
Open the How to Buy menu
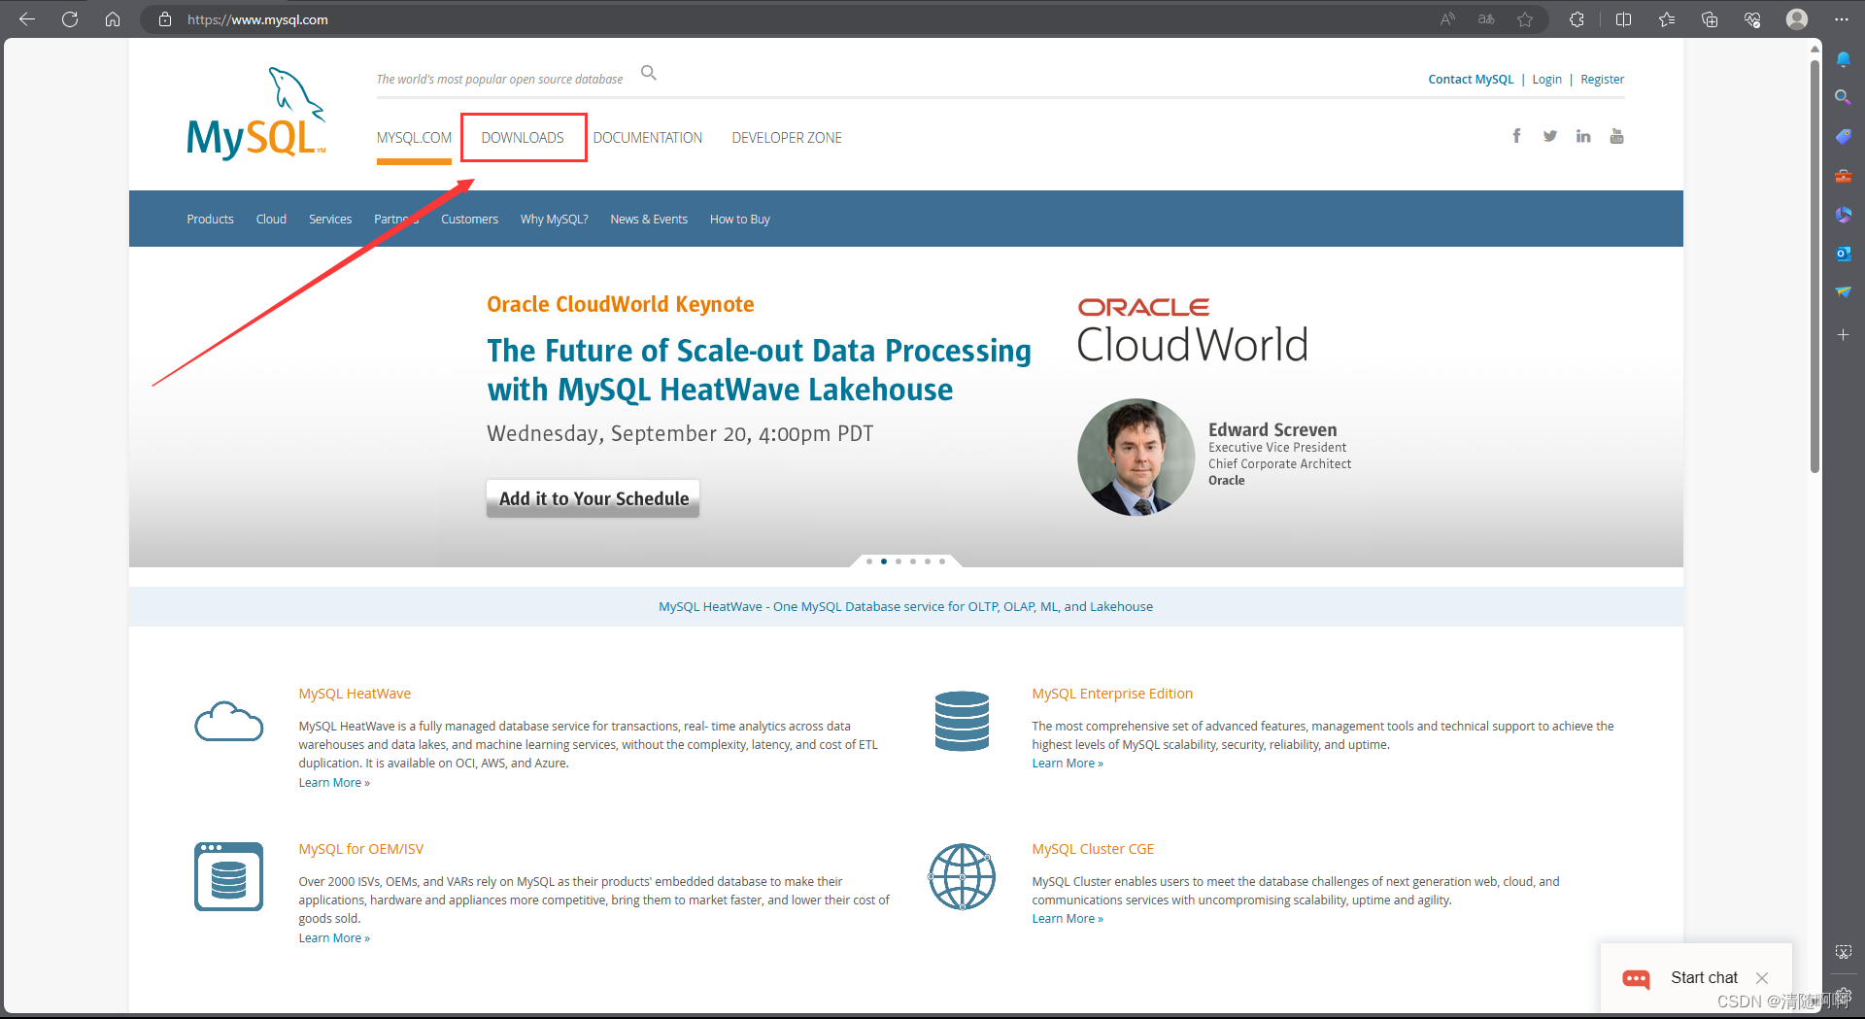[x=739, y=220]
